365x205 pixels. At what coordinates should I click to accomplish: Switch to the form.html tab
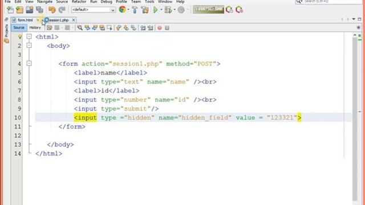coord(25,20)
